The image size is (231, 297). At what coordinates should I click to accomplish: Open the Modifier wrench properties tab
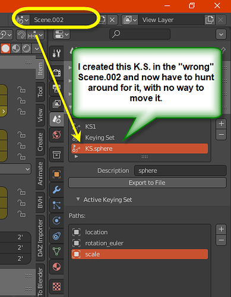tap(56, 189)
